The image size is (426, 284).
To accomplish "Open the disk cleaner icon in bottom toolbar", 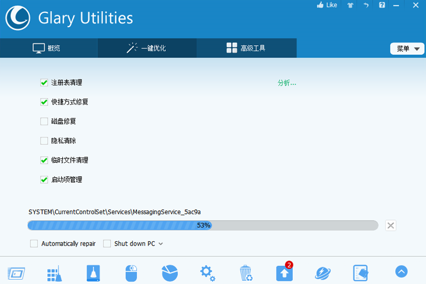I will point(93,273).
